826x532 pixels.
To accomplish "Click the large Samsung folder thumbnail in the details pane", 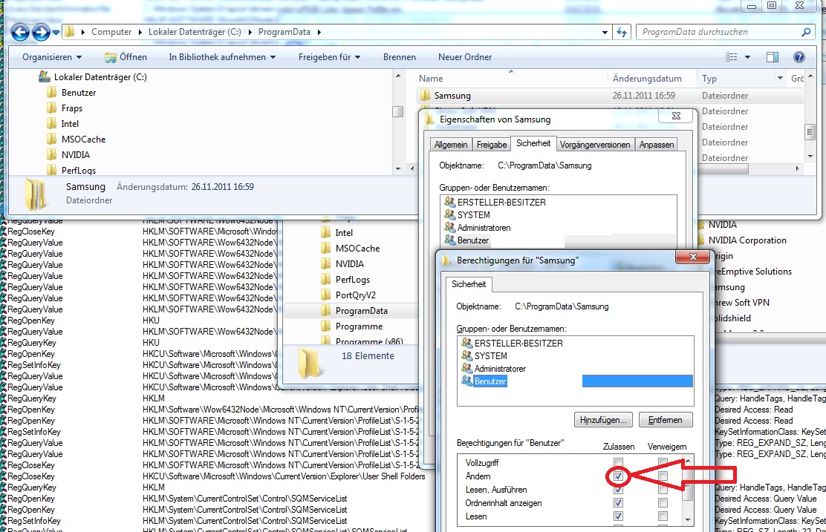I will coord(36,194).
